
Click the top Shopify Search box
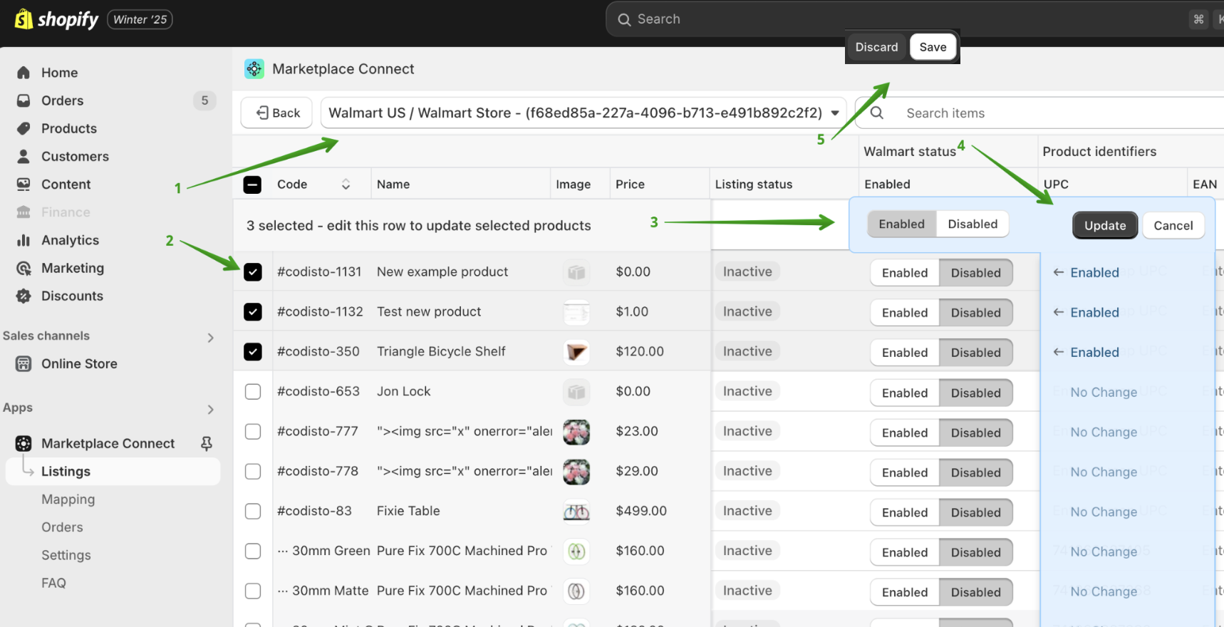tap(915, 19)
